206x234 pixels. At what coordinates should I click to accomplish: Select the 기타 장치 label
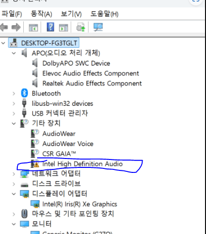(46, 123)
